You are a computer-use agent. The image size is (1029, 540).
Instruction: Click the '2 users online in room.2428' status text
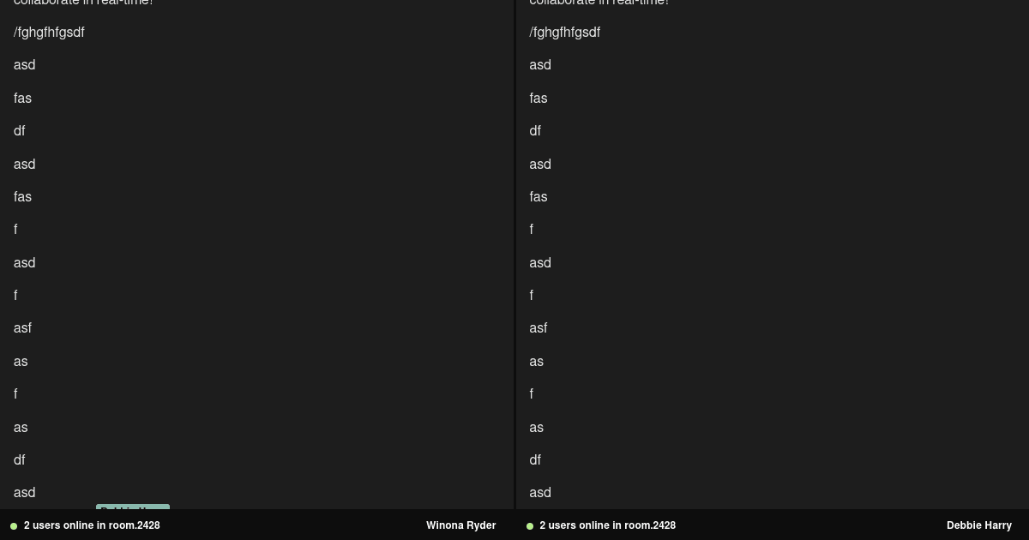[x=92, y=525]
